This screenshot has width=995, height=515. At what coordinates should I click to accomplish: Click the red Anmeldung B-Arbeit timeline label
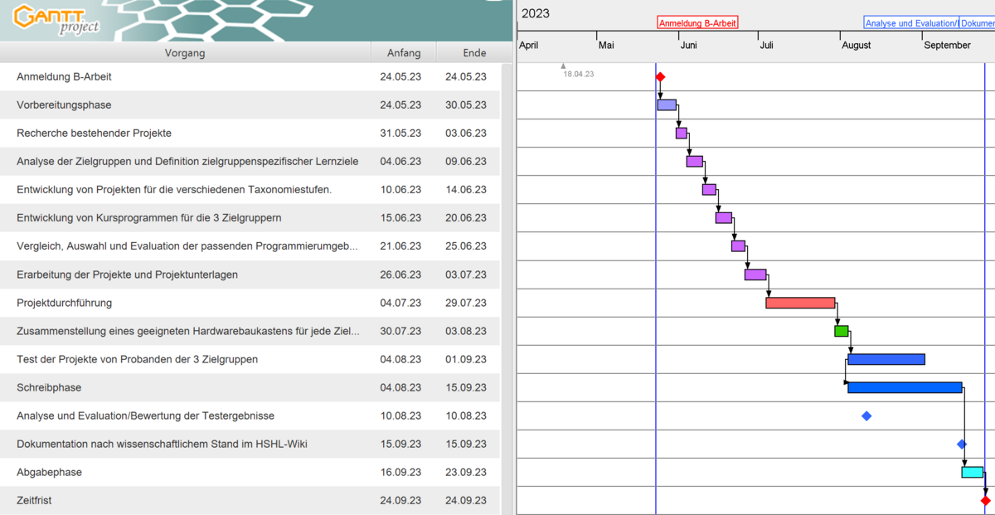tap(696, 23)
